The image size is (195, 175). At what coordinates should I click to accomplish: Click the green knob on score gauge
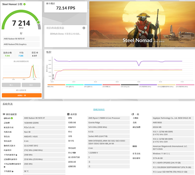pyautogui.click(x=38, y=22)
